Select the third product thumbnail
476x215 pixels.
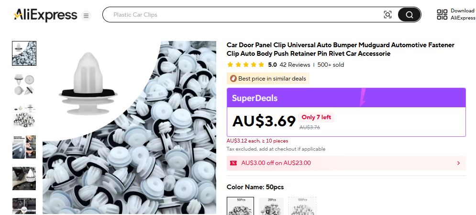click(24, 116)
